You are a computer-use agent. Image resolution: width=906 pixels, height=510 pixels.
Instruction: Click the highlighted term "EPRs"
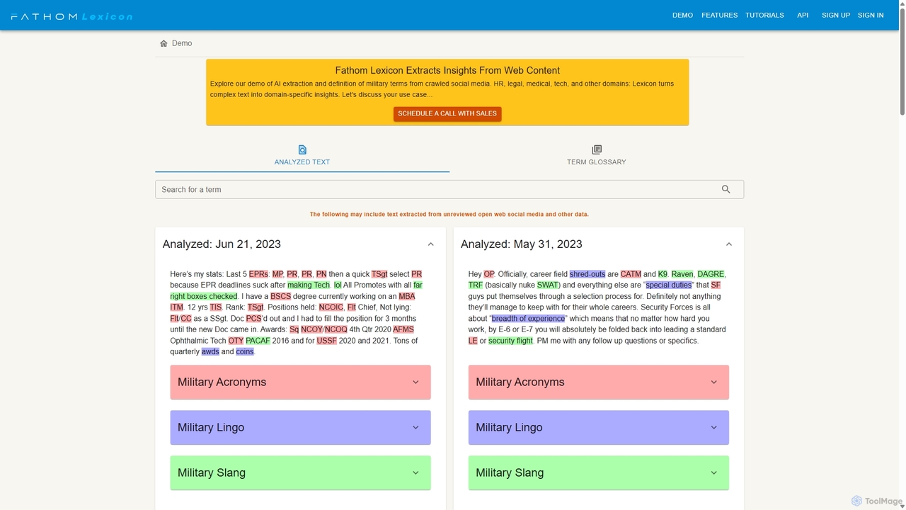pos(258,274)
